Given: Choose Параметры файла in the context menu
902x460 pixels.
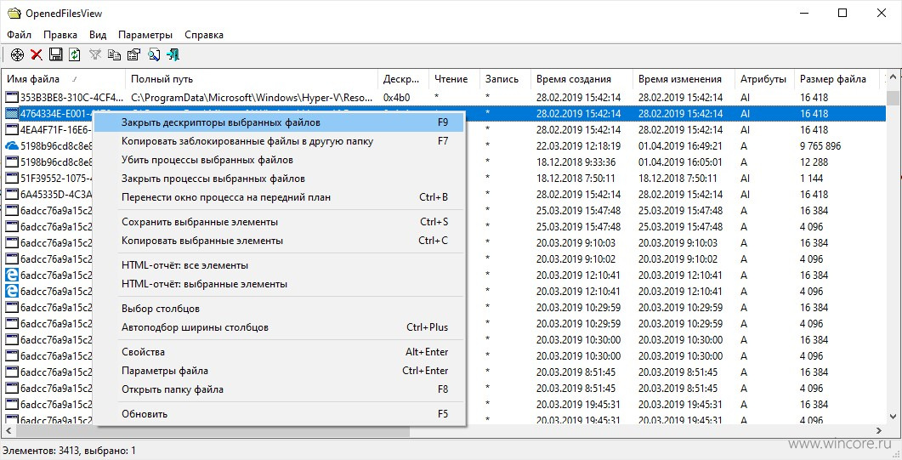Looking at the screenshot, I should click(x=279, y=371).
